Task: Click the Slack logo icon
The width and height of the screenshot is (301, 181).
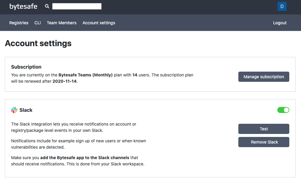Action: 14,110
